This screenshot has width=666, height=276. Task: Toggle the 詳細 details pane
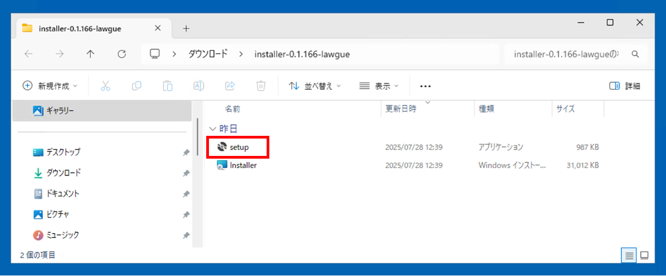625,86
